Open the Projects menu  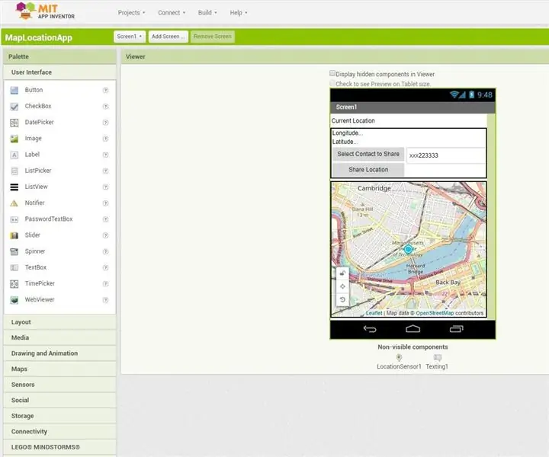(131, 13)
